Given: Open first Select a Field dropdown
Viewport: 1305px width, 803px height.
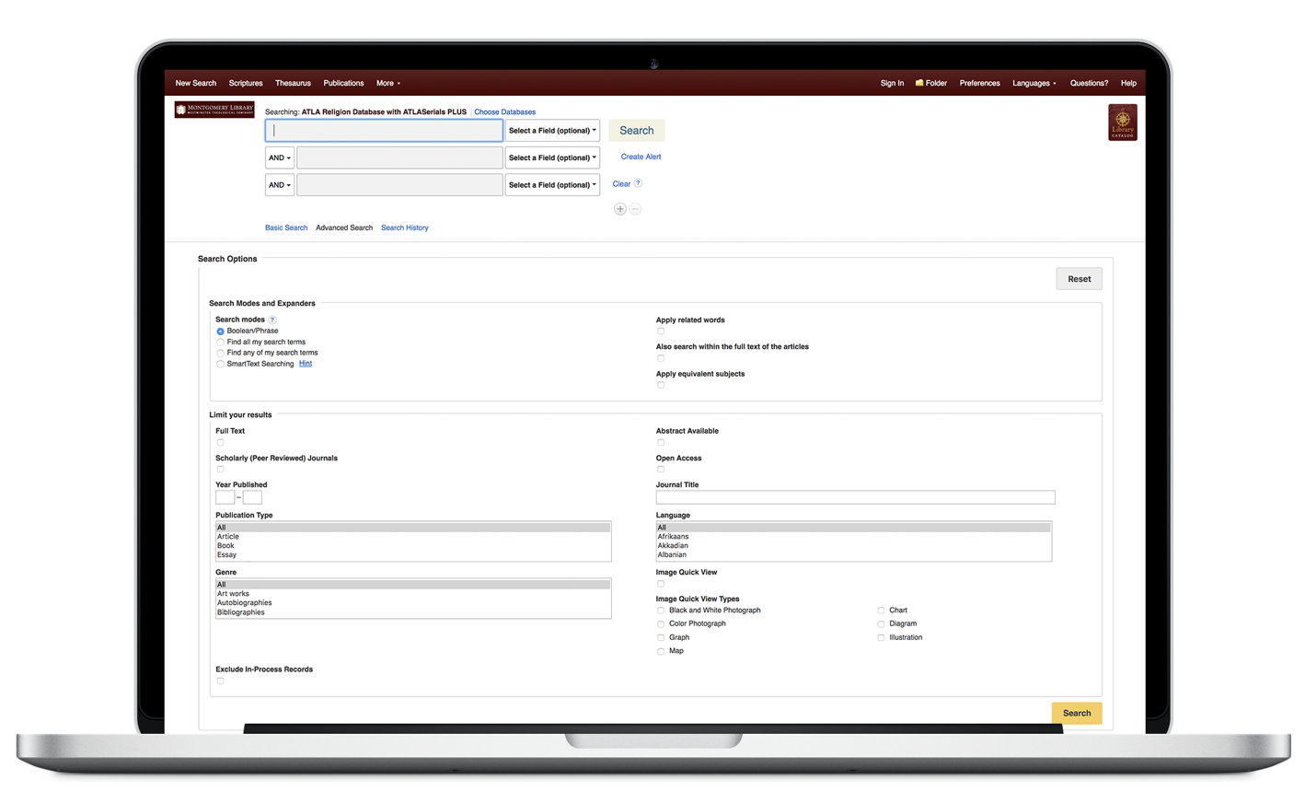Looking at the screenshot, I should (x=552, y=131).
